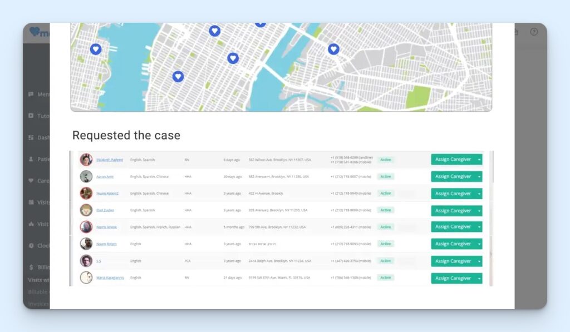
Task: Click the PCA certification cell
Action: coord(188,261)
